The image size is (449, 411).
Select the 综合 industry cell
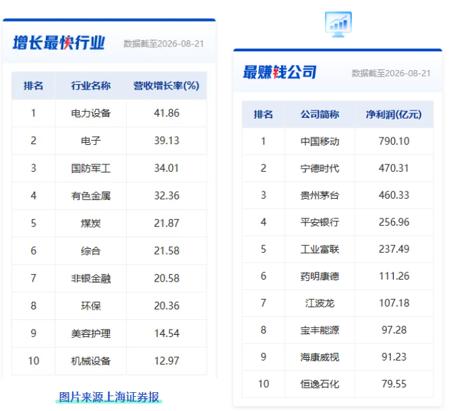(x=91, y=251)
